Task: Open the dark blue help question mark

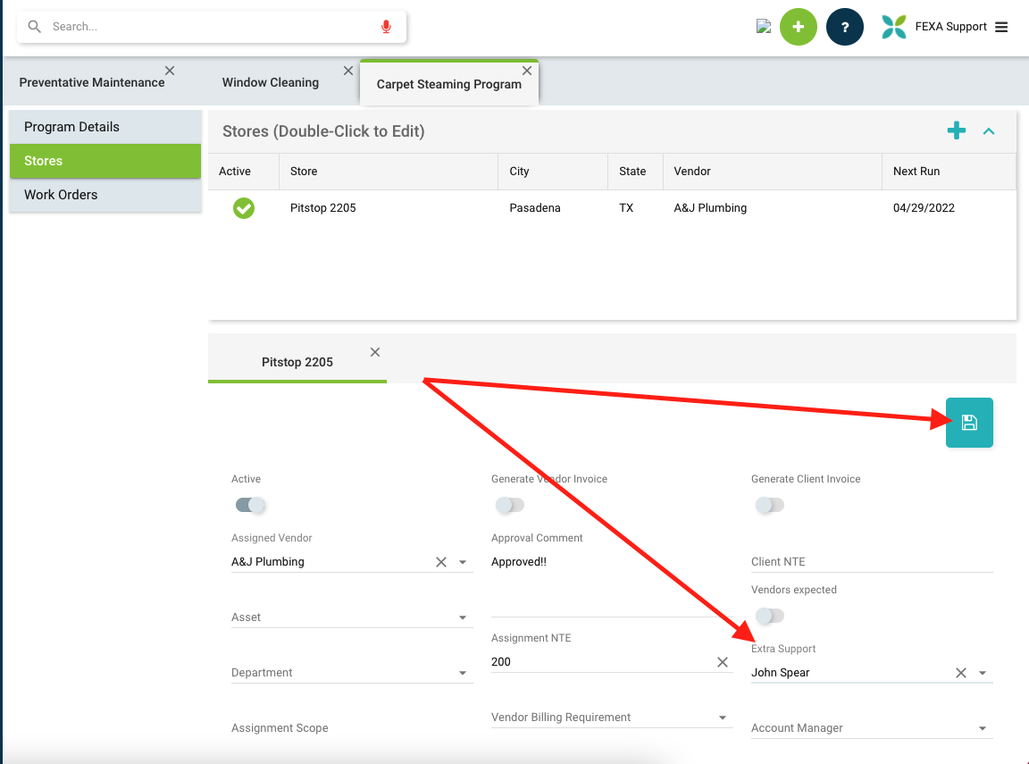Action: click(x=844, y=27)
